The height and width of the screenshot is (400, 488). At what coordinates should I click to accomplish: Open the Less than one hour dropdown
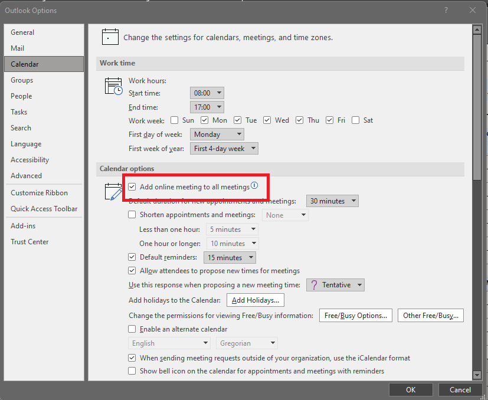pos(232,229)
